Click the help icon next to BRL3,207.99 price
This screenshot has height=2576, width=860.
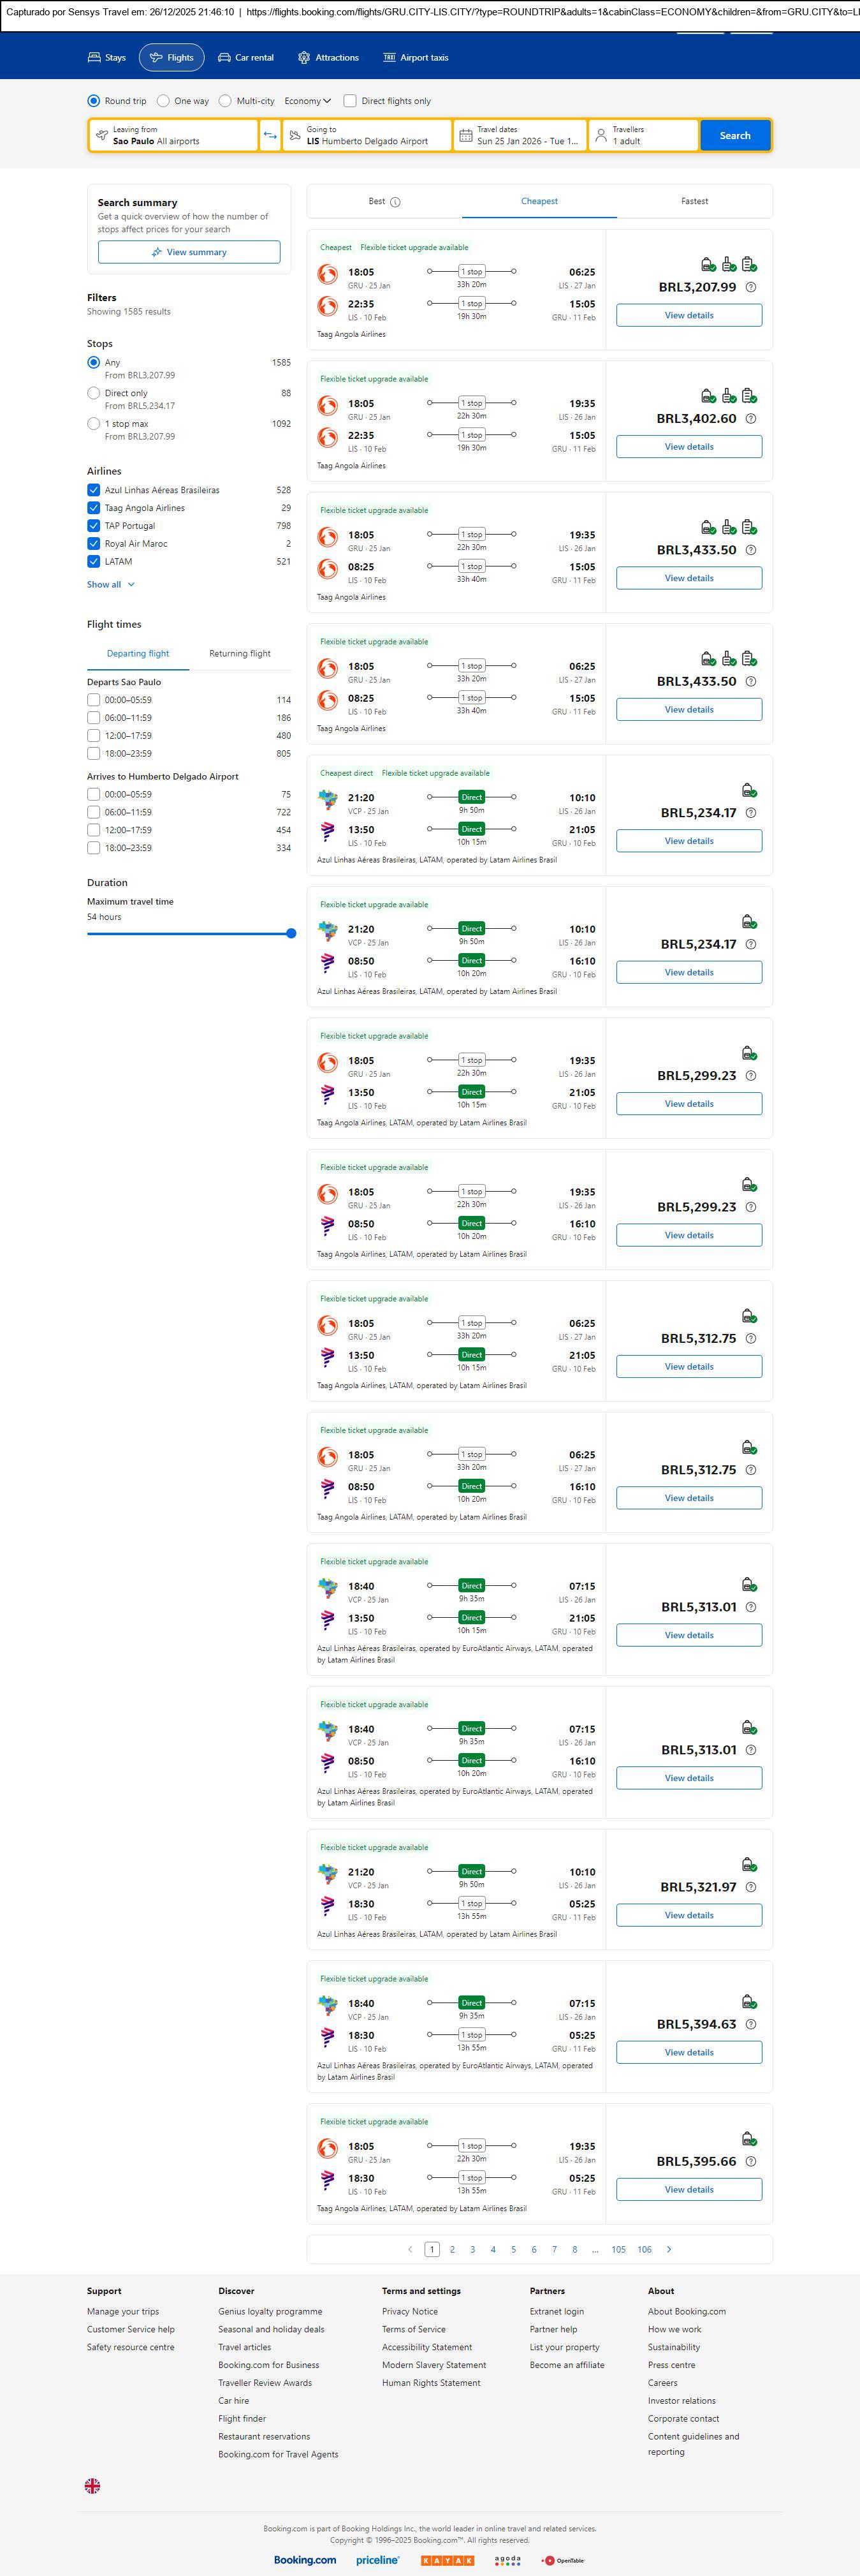(x=751, y=287)
